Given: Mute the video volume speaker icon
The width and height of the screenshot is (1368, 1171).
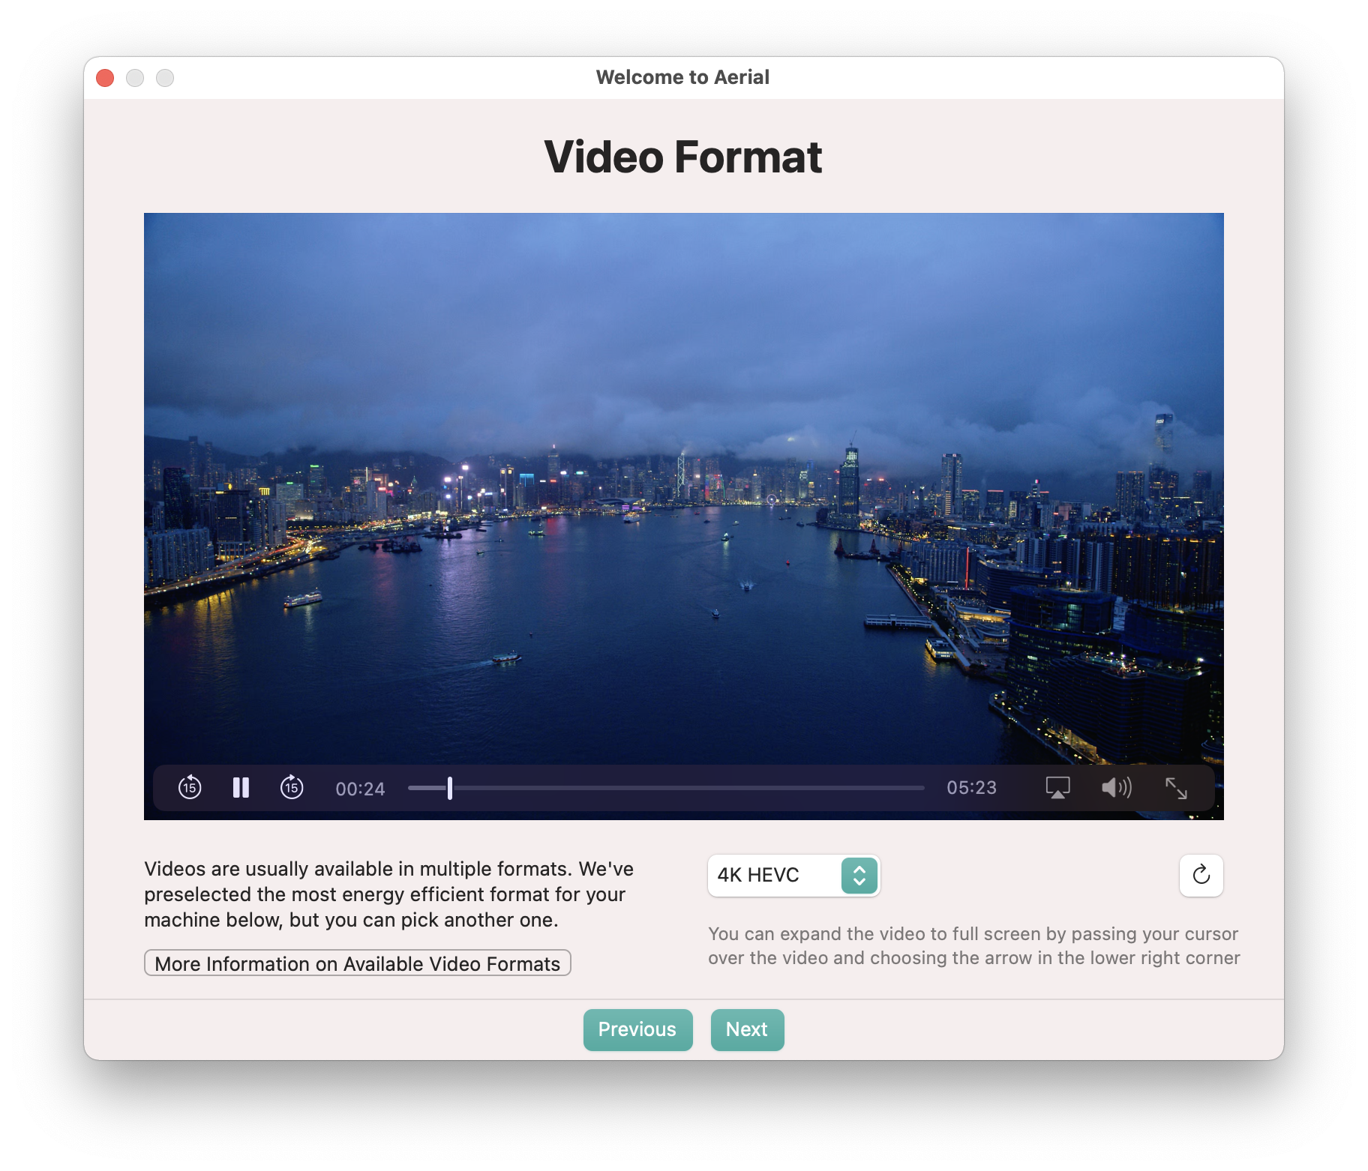Looking at the screenshot, I should [1116, 788].
